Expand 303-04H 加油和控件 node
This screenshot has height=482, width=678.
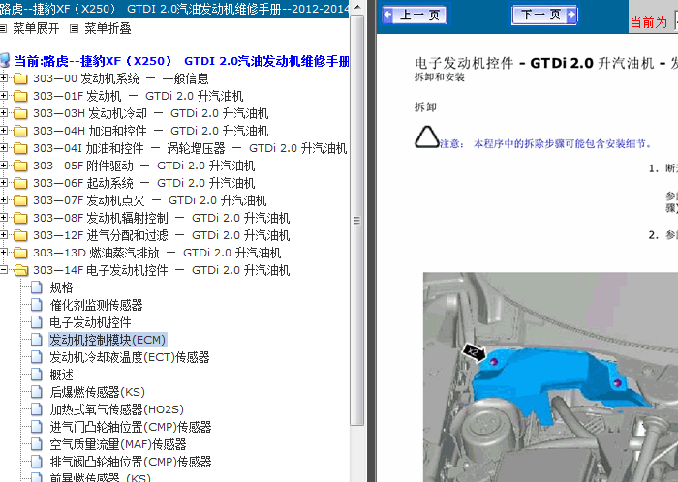click(4, 131)
